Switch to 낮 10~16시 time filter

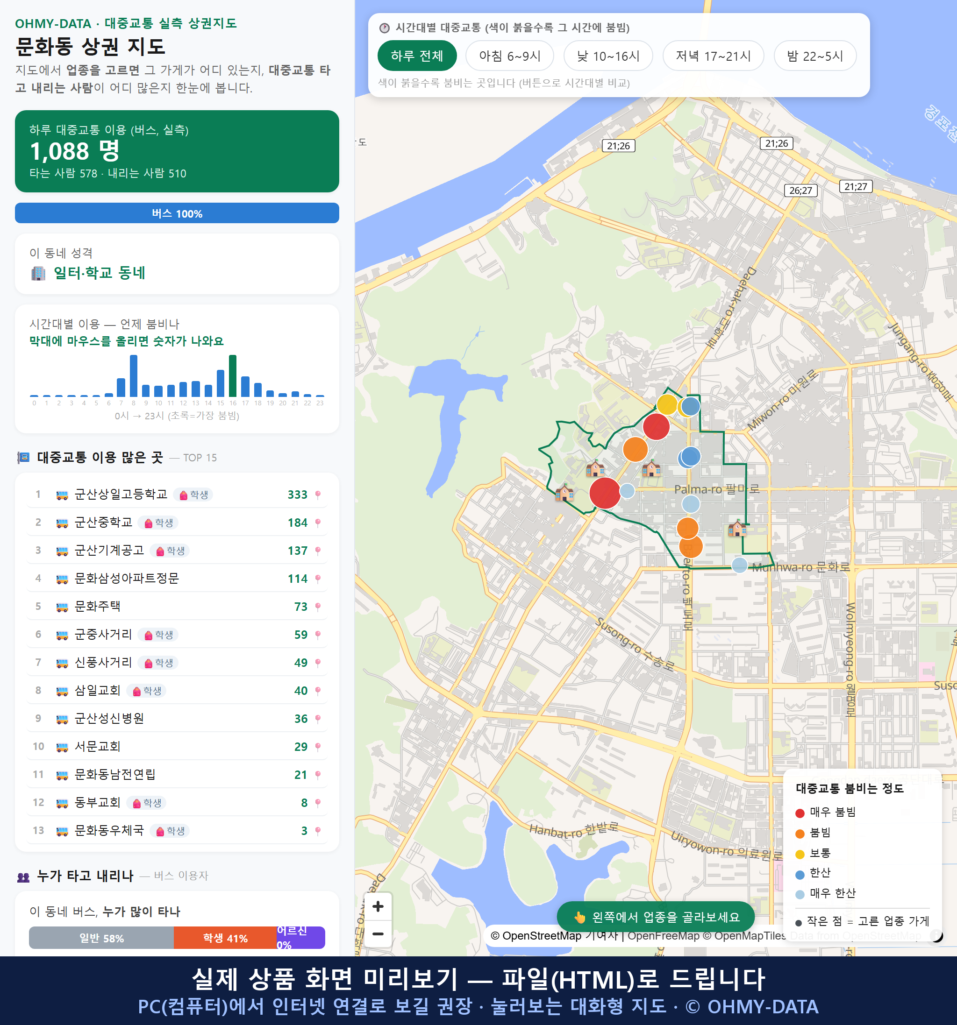pyautogui.click(x=608, y=56)
